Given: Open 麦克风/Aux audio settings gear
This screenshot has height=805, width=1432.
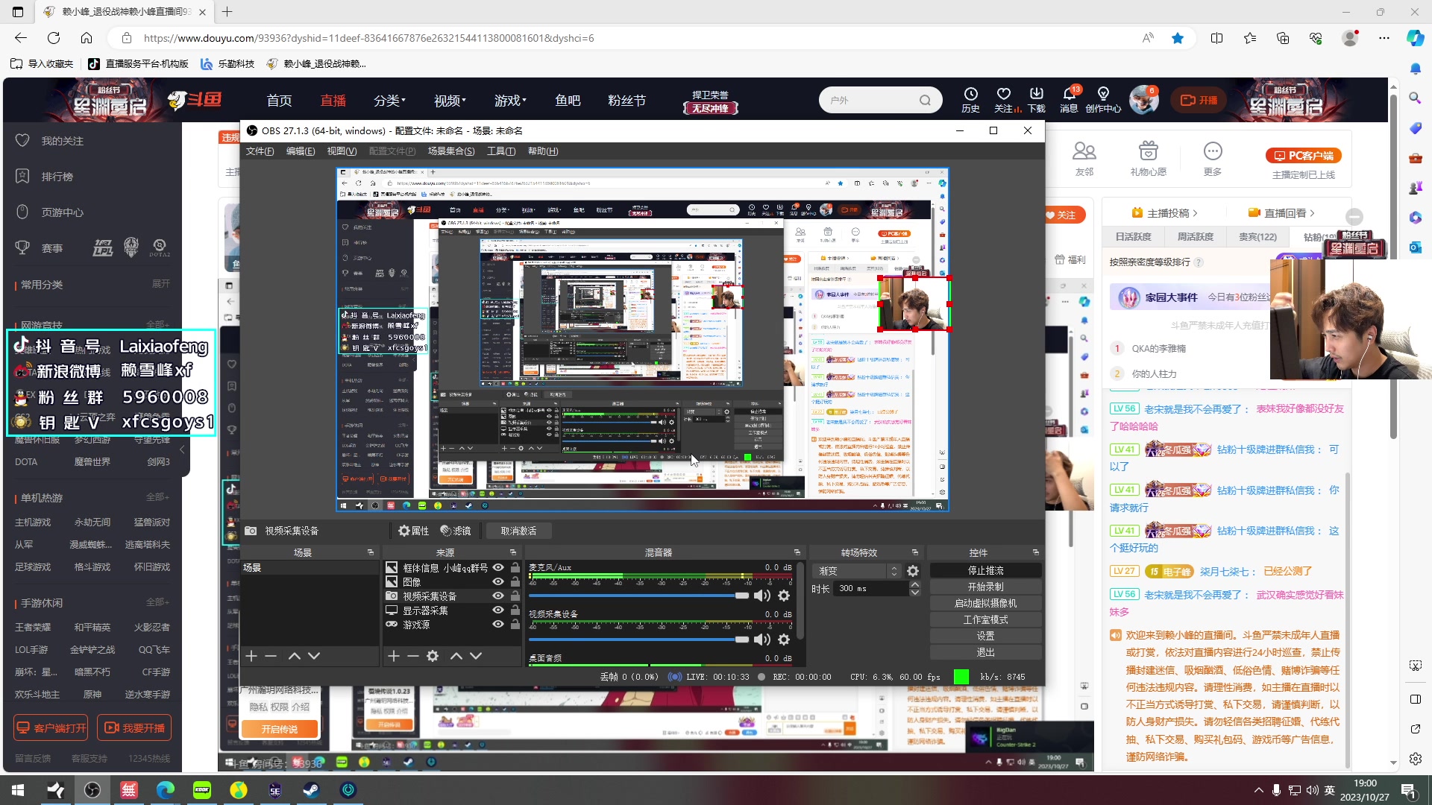Looking at the screenshot, I should (x=784, y=596).
